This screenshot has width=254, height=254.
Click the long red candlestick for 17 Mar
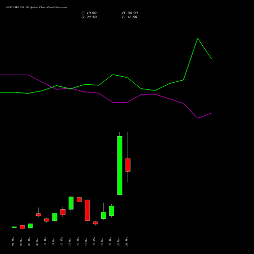coord(87,210)
